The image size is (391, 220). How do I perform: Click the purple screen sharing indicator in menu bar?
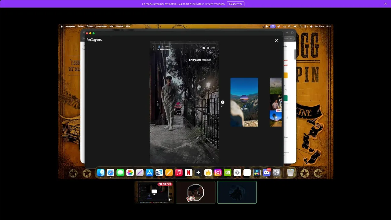pos(273,26)
